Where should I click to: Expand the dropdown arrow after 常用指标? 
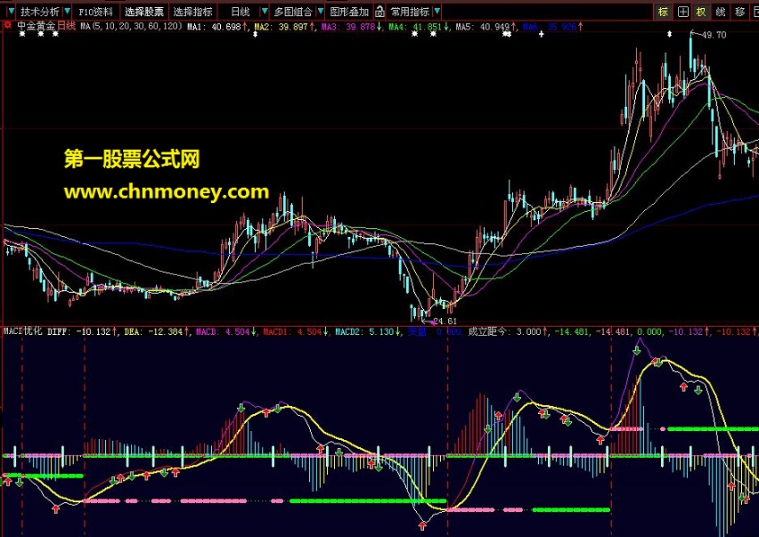437,11
